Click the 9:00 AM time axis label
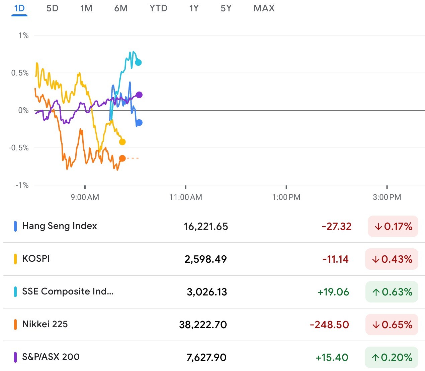The width and height of the screenshot is (425, 371). [85, 197]
